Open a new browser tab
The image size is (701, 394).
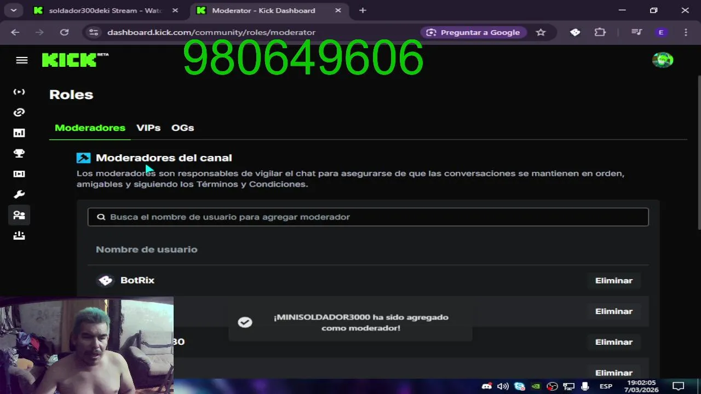(363, 10)
